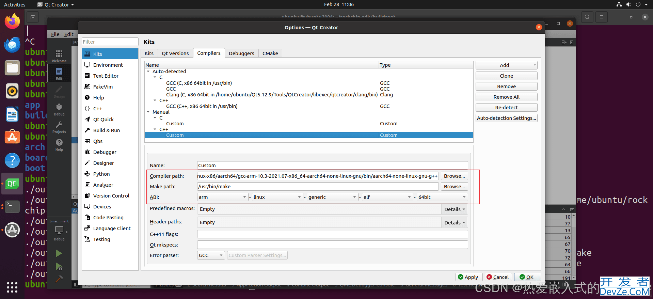The height and width of the screenshot is (299, 653).
Task: Open the Analyzer settings category
Action: click(x=110, y=185)
